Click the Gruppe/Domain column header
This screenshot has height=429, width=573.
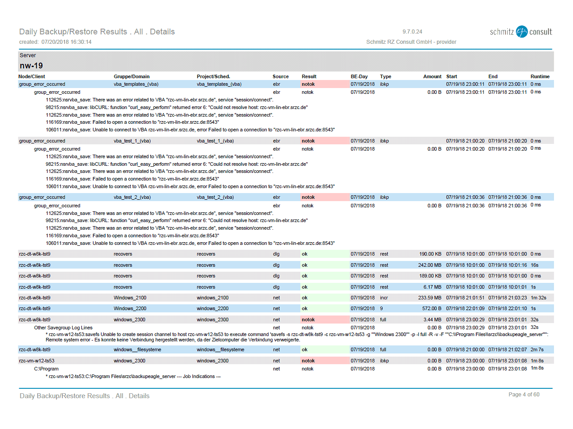click(x=132, y=76)
